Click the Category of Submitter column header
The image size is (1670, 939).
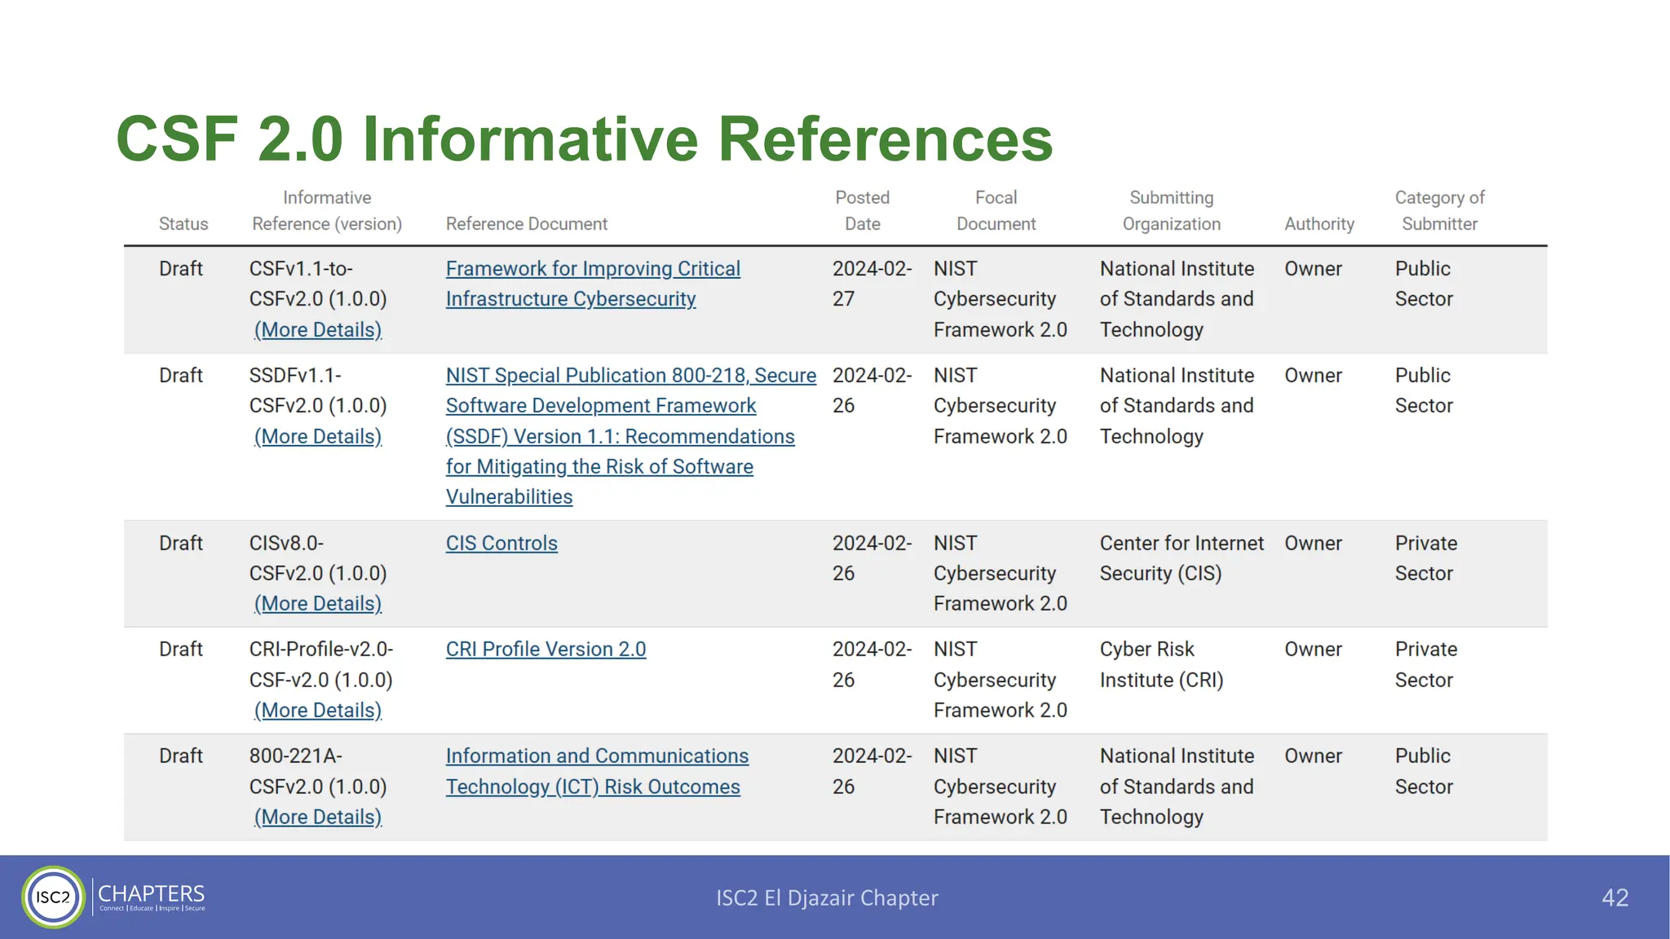[1439, 211]
